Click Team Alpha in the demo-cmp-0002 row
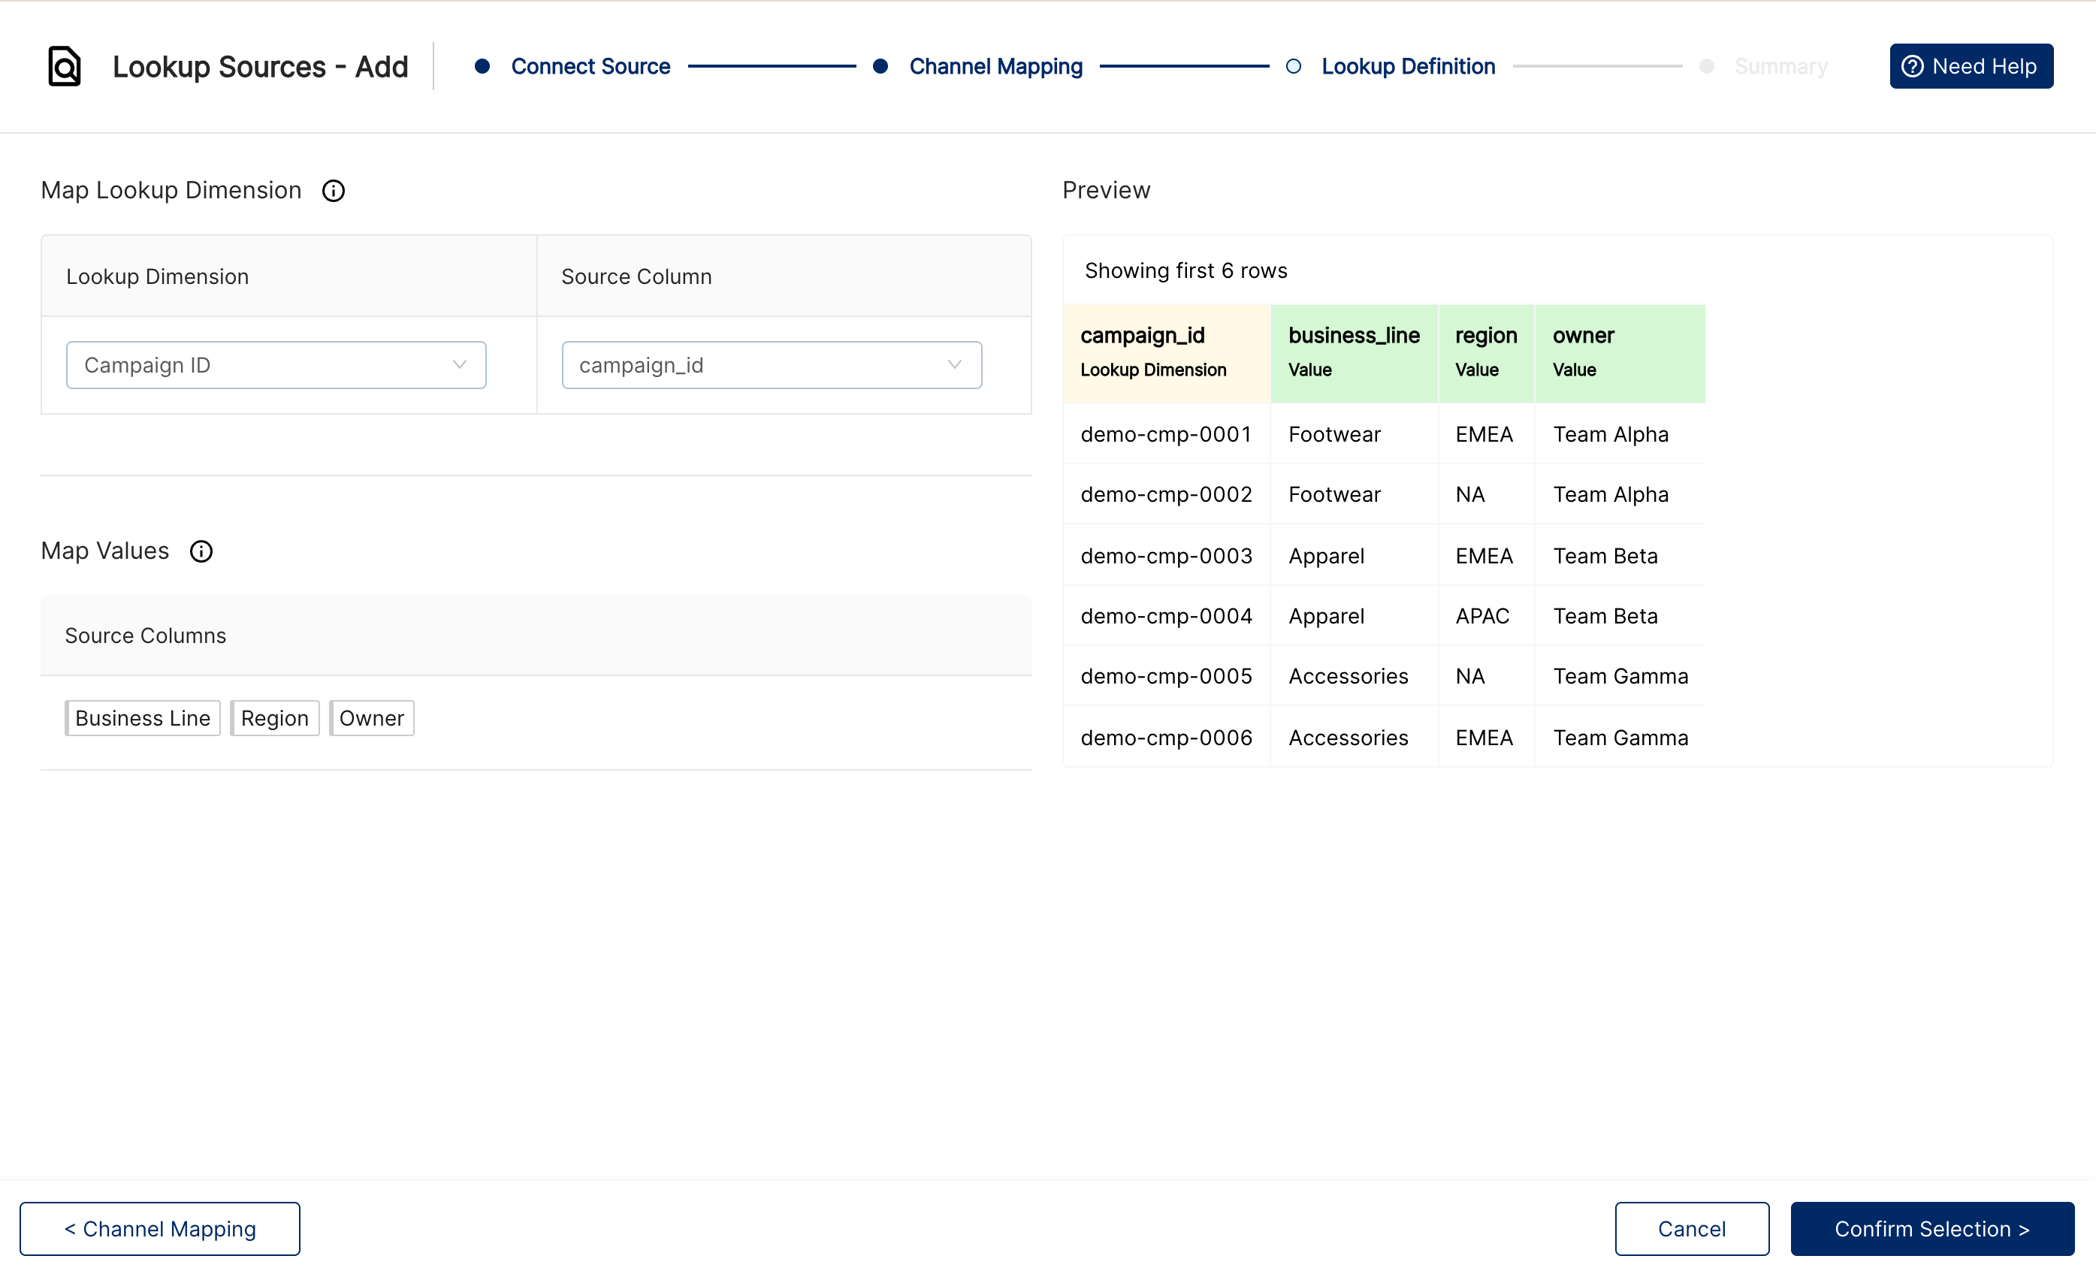This screenshot has height=1277, width=2096. click(x=1620, y=494)
